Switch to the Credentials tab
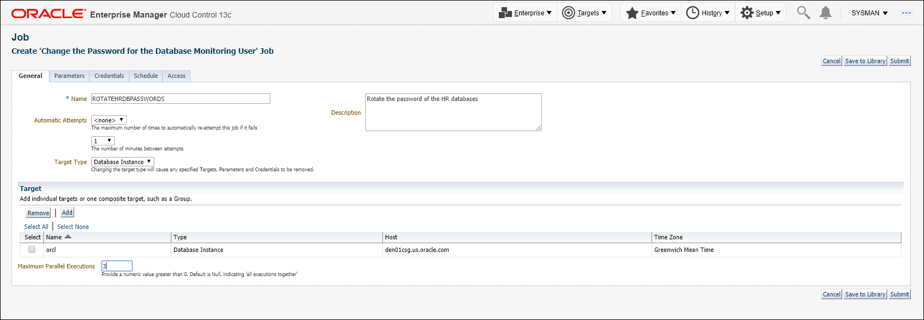 [x=109, y=76]
